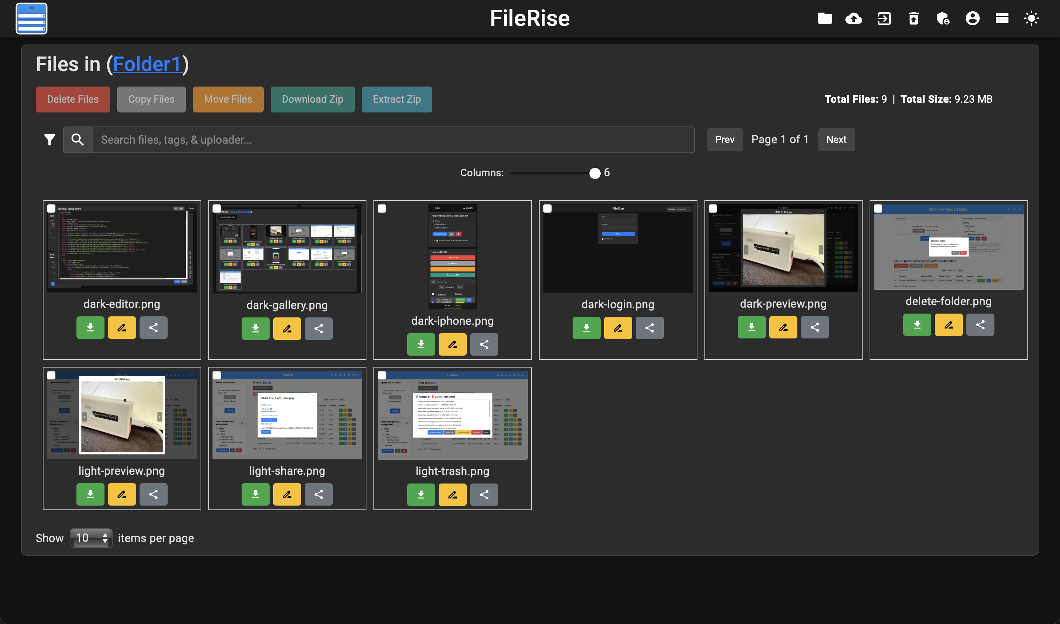This screenshot has height=624, width=1060.
Task: Click the Delete Files button
Action: click(x=73, y=99)
